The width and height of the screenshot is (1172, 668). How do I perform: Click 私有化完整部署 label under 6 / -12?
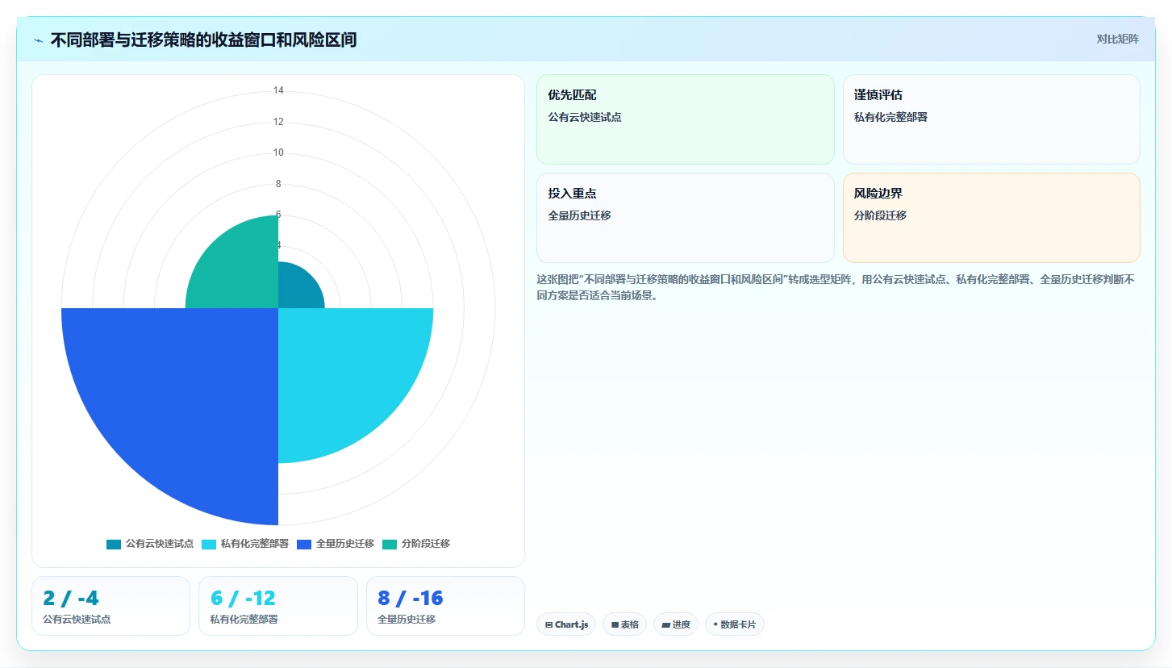coord(244,620)
